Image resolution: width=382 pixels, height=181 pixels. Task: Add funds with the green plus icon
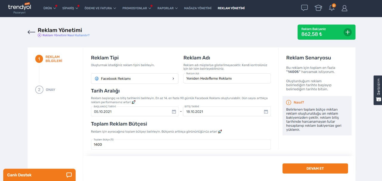click(347, 32)
